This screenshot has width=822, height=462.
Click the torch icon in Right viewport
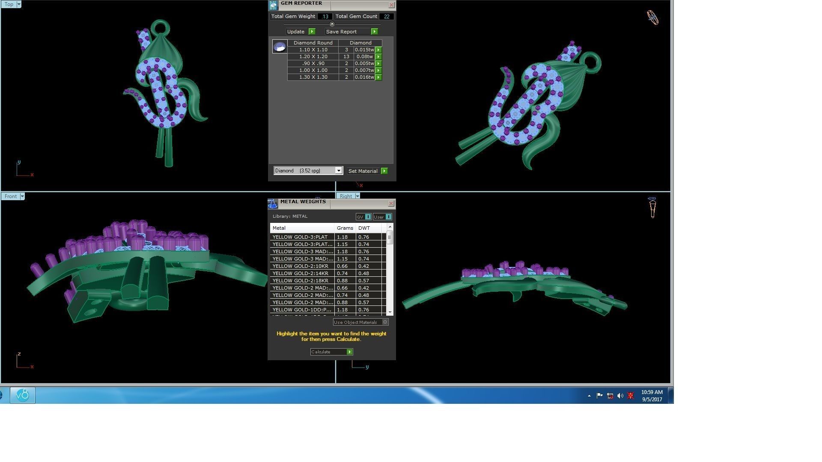pyautogui.click(x=652, y=207)
